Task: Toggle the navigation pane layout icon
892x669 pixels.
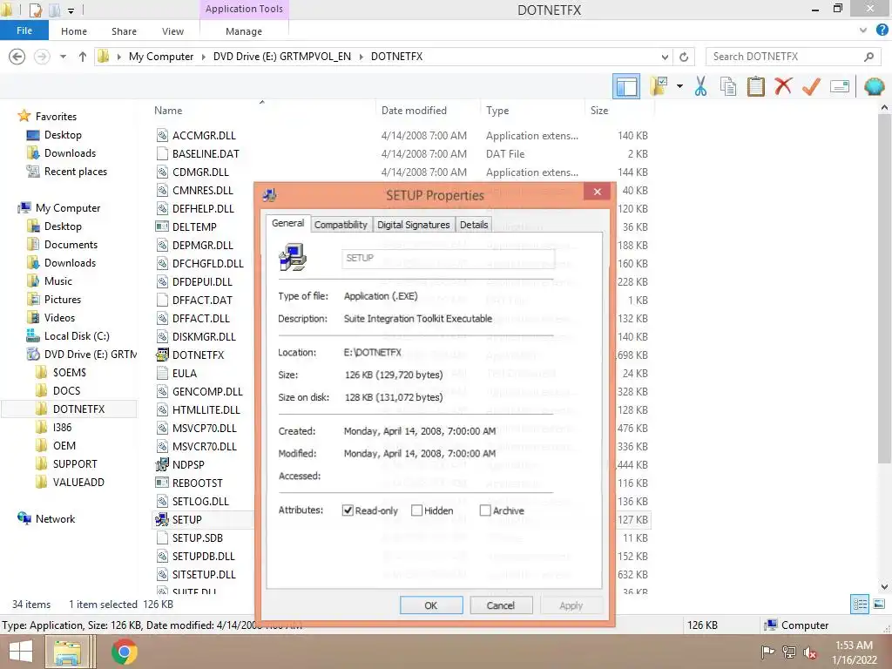Action: pyautogui.click(x=626, y=86)
